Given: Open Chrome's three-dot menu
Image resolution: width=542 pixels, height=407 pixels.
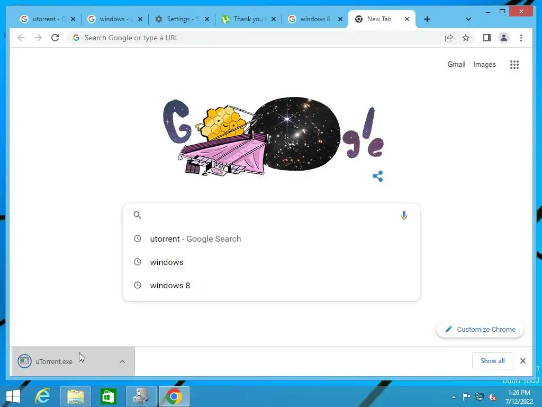Looking at the screenshot, I should [521, 38].
